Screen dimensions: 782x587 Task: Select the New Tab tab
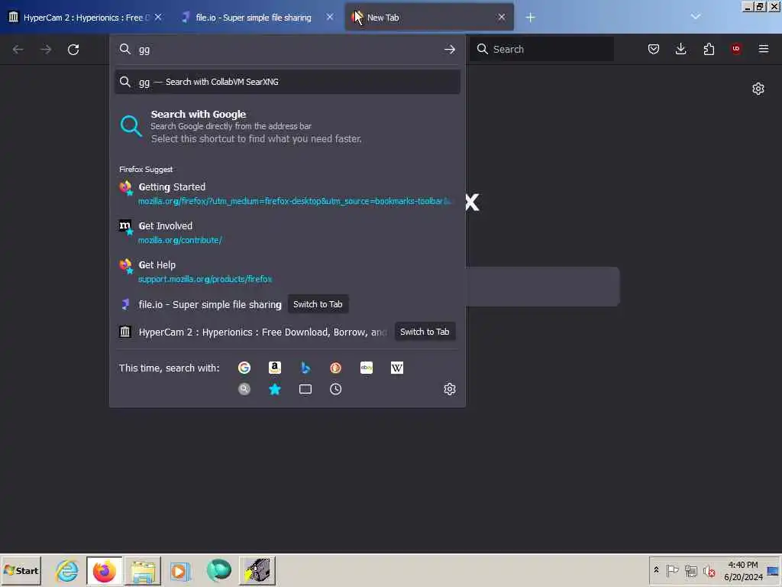coord(429,18)
